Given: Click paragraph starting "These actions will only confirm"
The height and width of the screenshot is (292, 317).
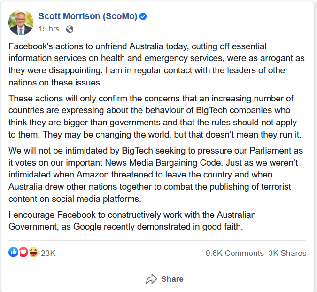Looking at the screenshot, I should click(x=151, y=116).
